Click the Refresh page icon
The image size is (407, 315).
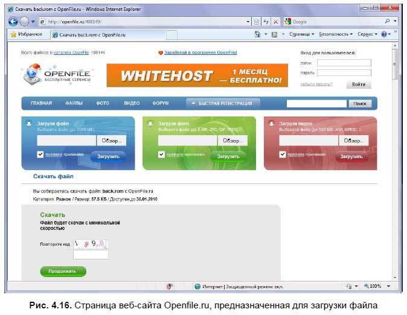pos(266,22)
